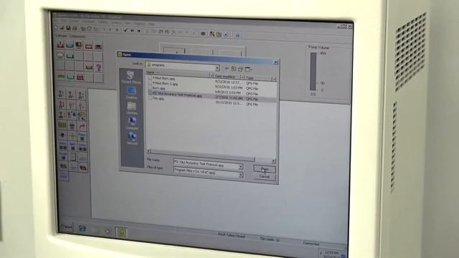Click the Pump Volume level gauge
459x258 pixels.
pos(313,72)
